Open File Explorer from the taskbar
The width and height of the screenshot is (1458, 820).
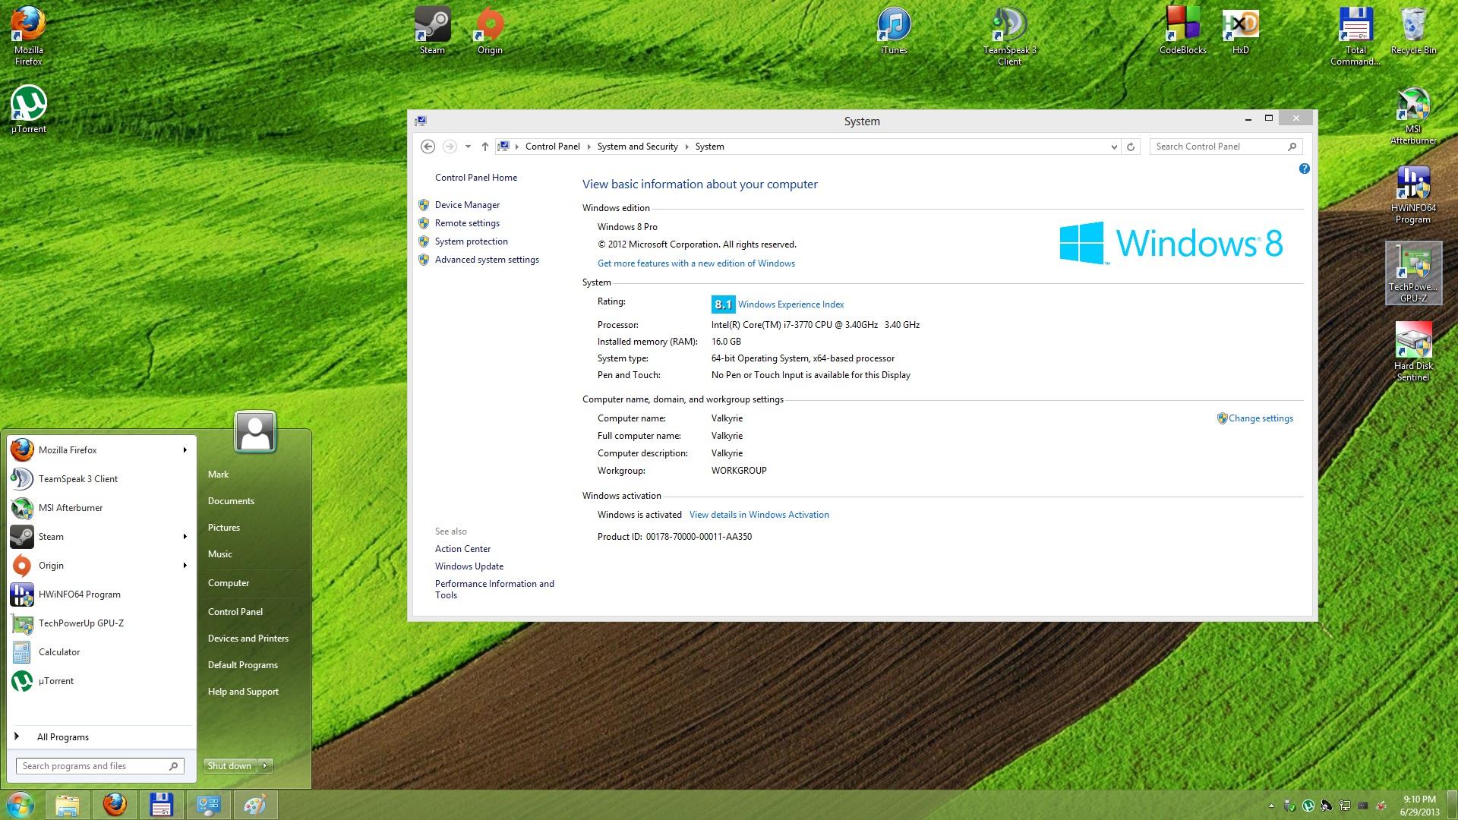click(x=68, y=805)
